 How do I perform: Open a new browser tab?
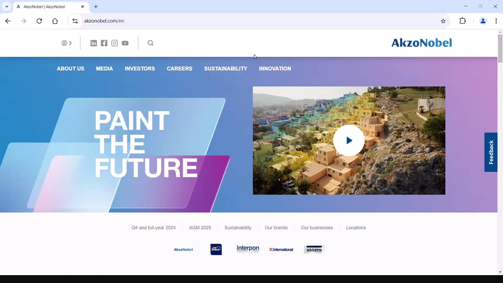coord(96,7)
